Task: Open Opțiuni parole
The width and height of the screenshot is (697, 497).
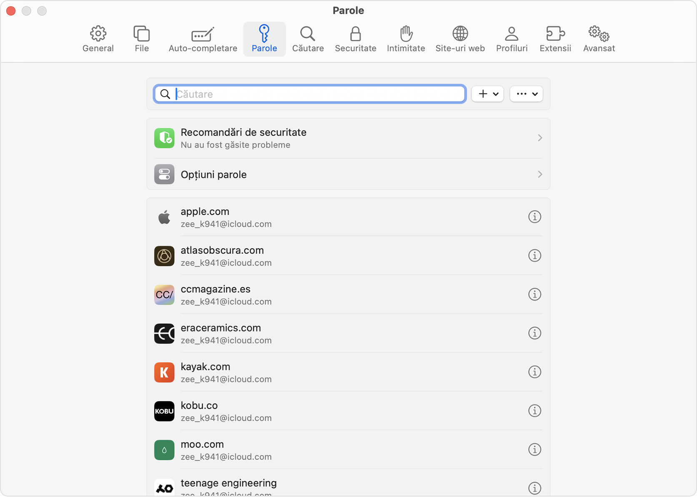Action: (x=348, y=174)
